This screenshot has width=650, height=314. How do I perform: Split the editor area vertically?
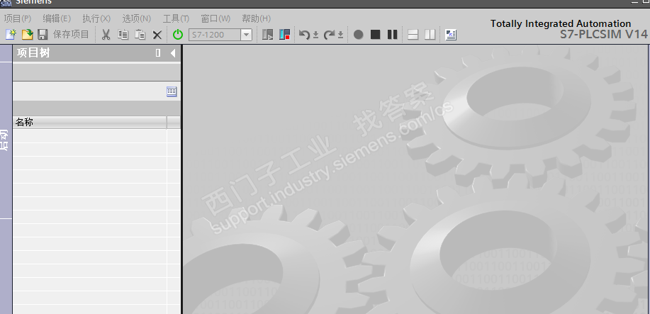point(430,35)
